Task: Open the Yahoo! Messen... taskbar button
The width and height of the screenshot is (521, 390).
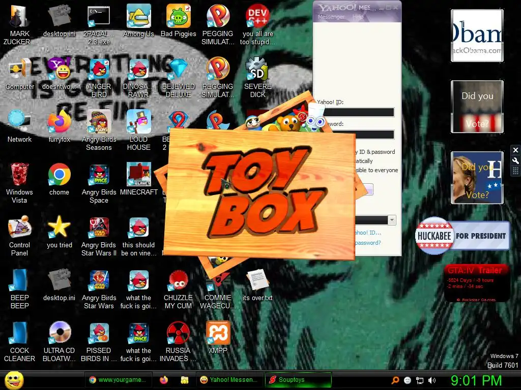Action: pyautogui.click(x=229, y=380)
